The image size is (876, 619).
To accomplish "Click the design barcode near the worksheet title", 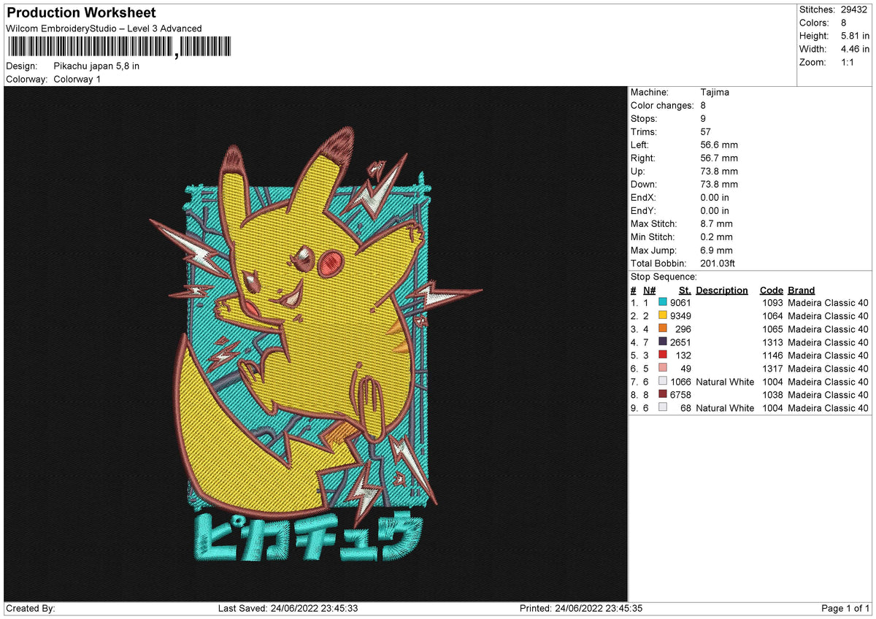I will pyautogui.click(x=117, y=48).
